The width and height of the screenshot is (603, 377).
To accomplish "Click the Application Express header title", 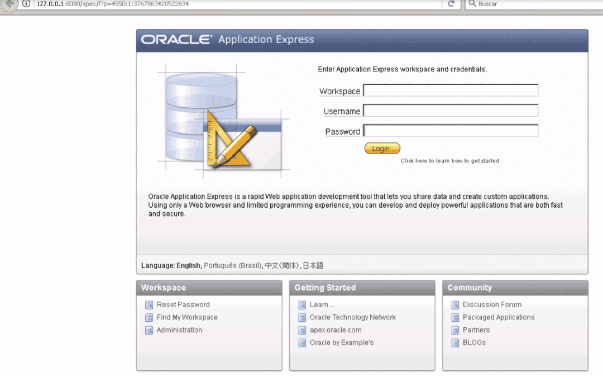I will pos(266,39).
